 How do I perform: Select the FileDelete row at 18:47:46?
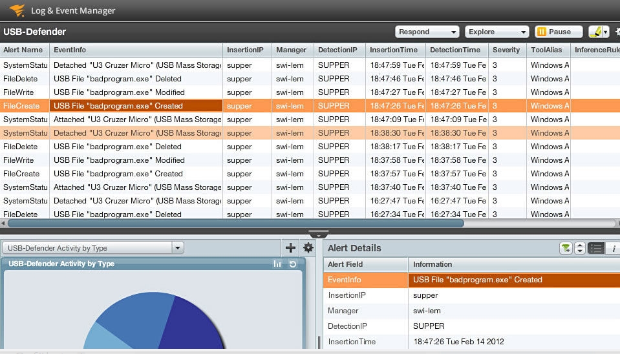(x=310, y=79)
